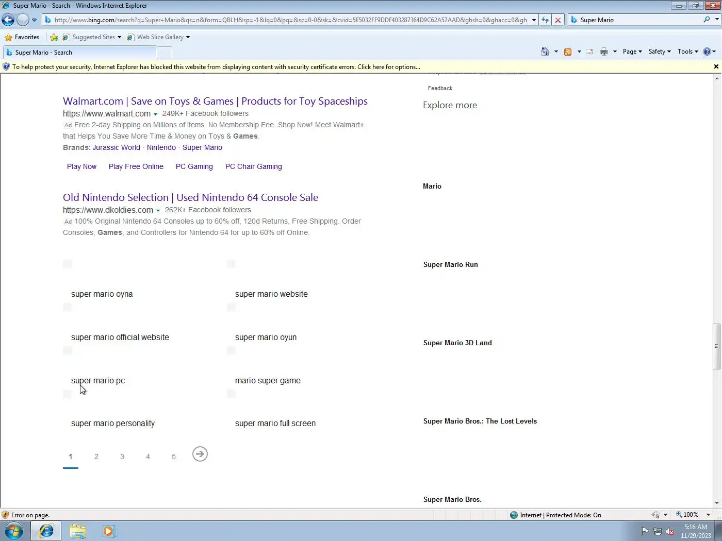Screen dimensions: 722x541
Task: Click related search 'super mario oyna'
Action: point(102,294)
